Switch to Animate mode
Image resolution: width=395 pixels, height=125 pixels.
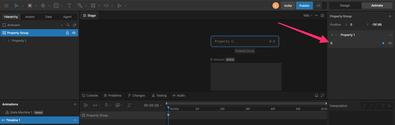click(377, 6)
